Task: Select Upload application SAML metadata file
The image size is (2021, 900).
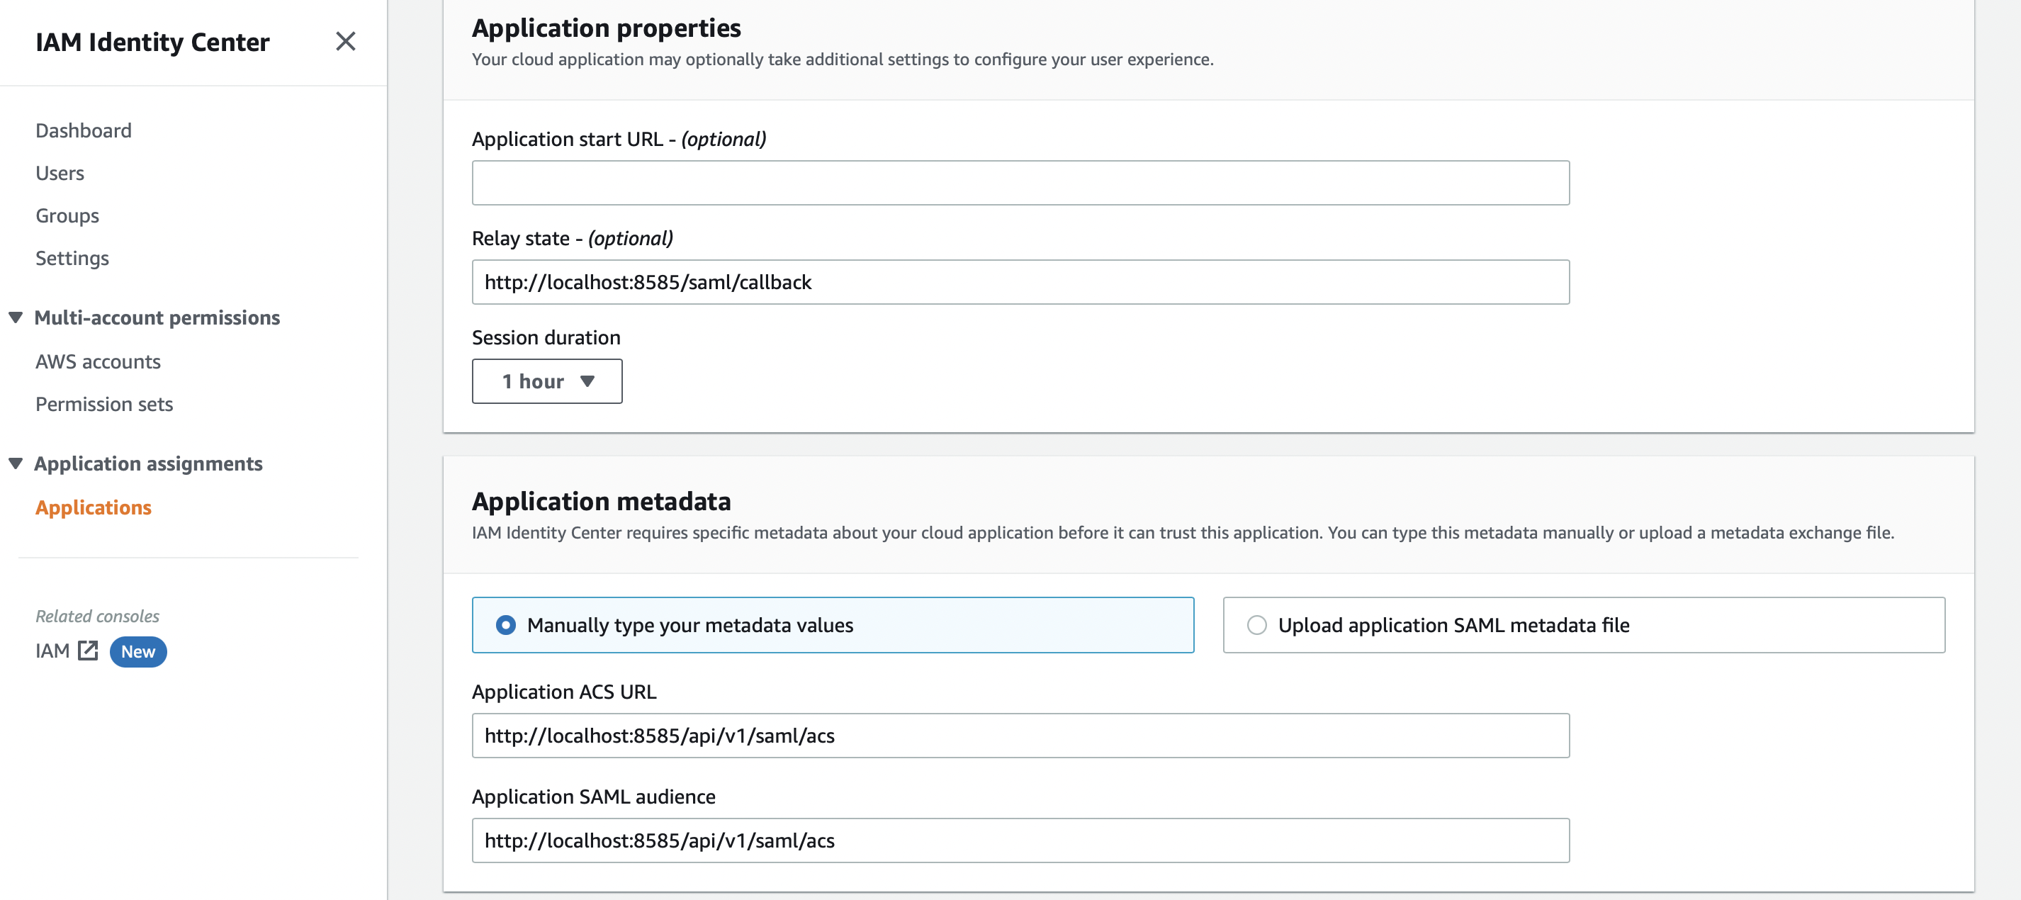Action: [1257, 625]
